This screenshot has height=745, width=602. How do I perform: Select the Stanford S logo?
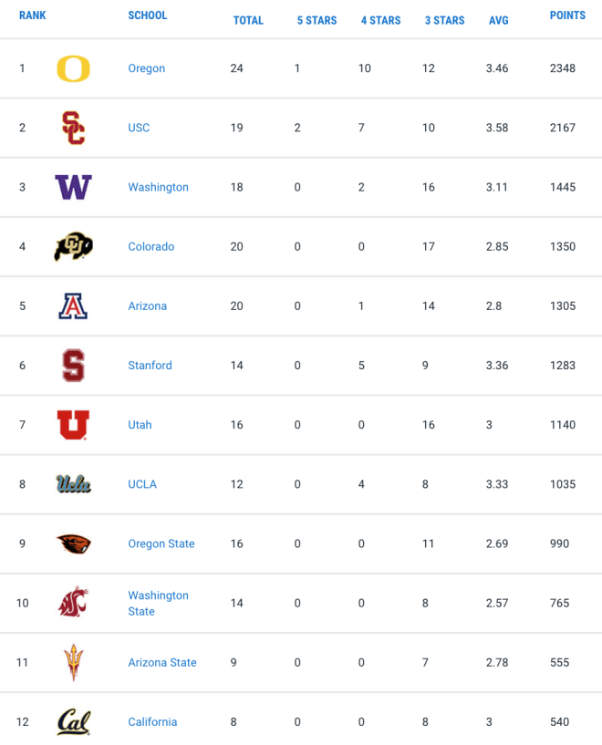pyautogui.click(x=73, y=366)
